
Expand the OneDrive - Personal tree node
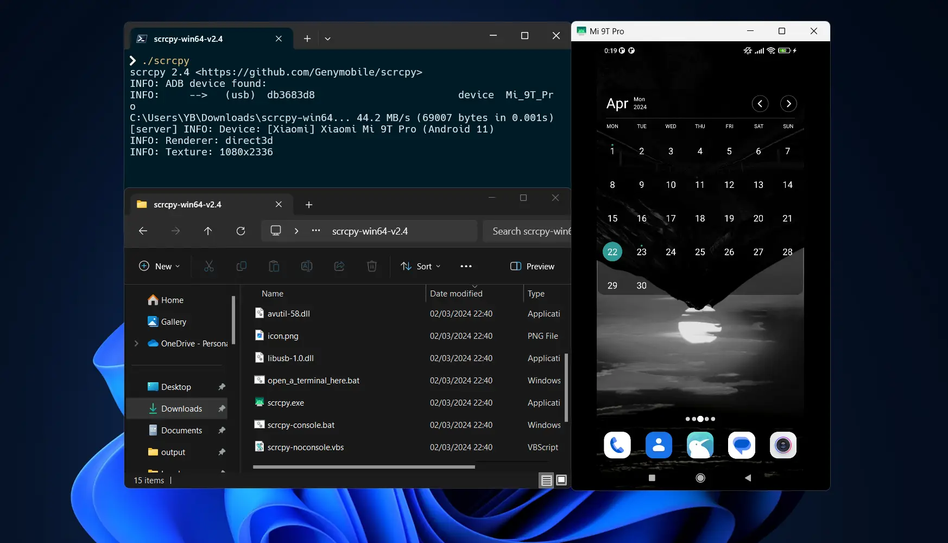click(x=136, y=343)
